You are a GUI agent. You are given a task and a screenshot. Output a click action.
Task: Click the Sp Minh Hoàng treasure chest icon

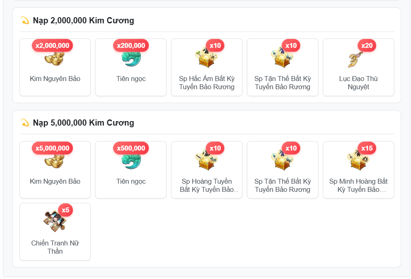[x=358, y=160]
